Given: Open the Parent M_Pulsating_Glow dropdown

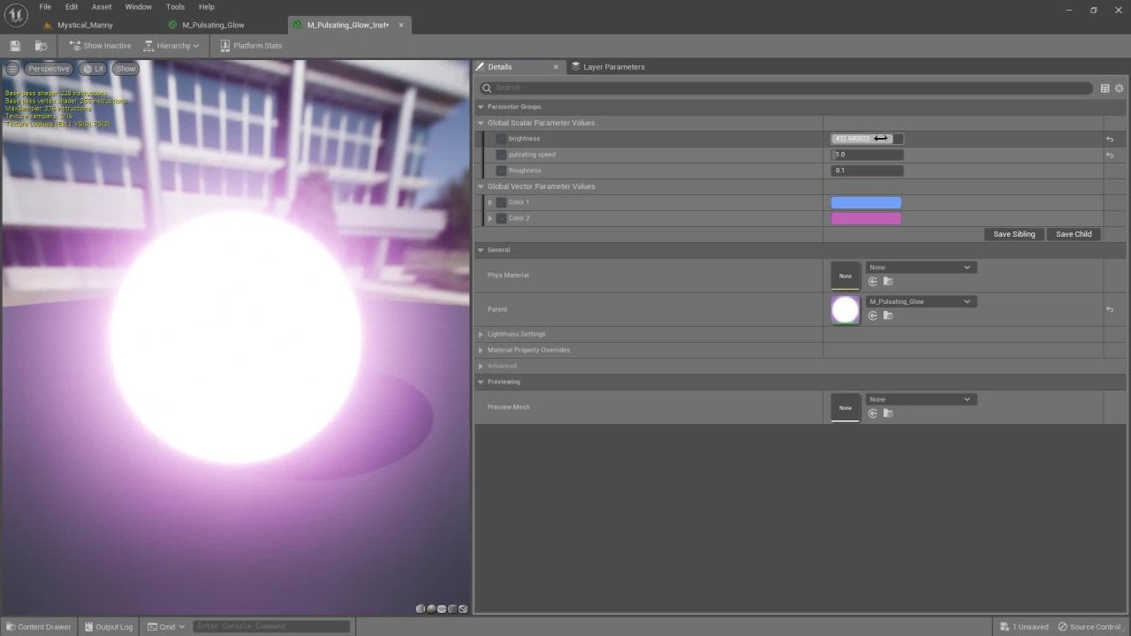Looking at the screenshot, I should 920,302.
